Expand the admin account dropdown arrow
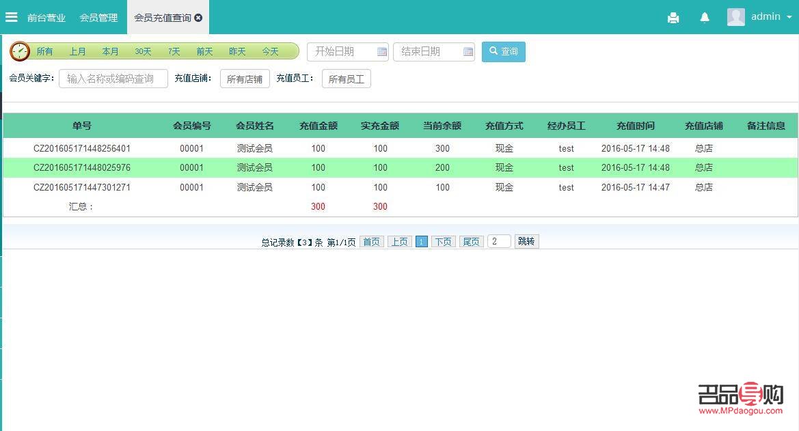This screenshot has height=431, width=799. pos(790,17)
